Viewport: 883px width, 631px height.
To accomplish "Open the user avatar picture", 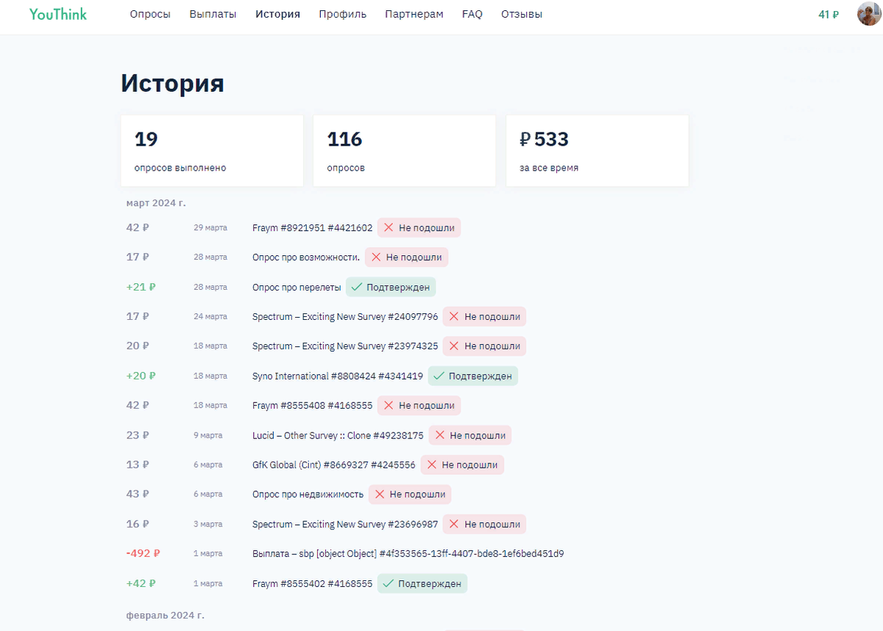I will click(869, 13).
